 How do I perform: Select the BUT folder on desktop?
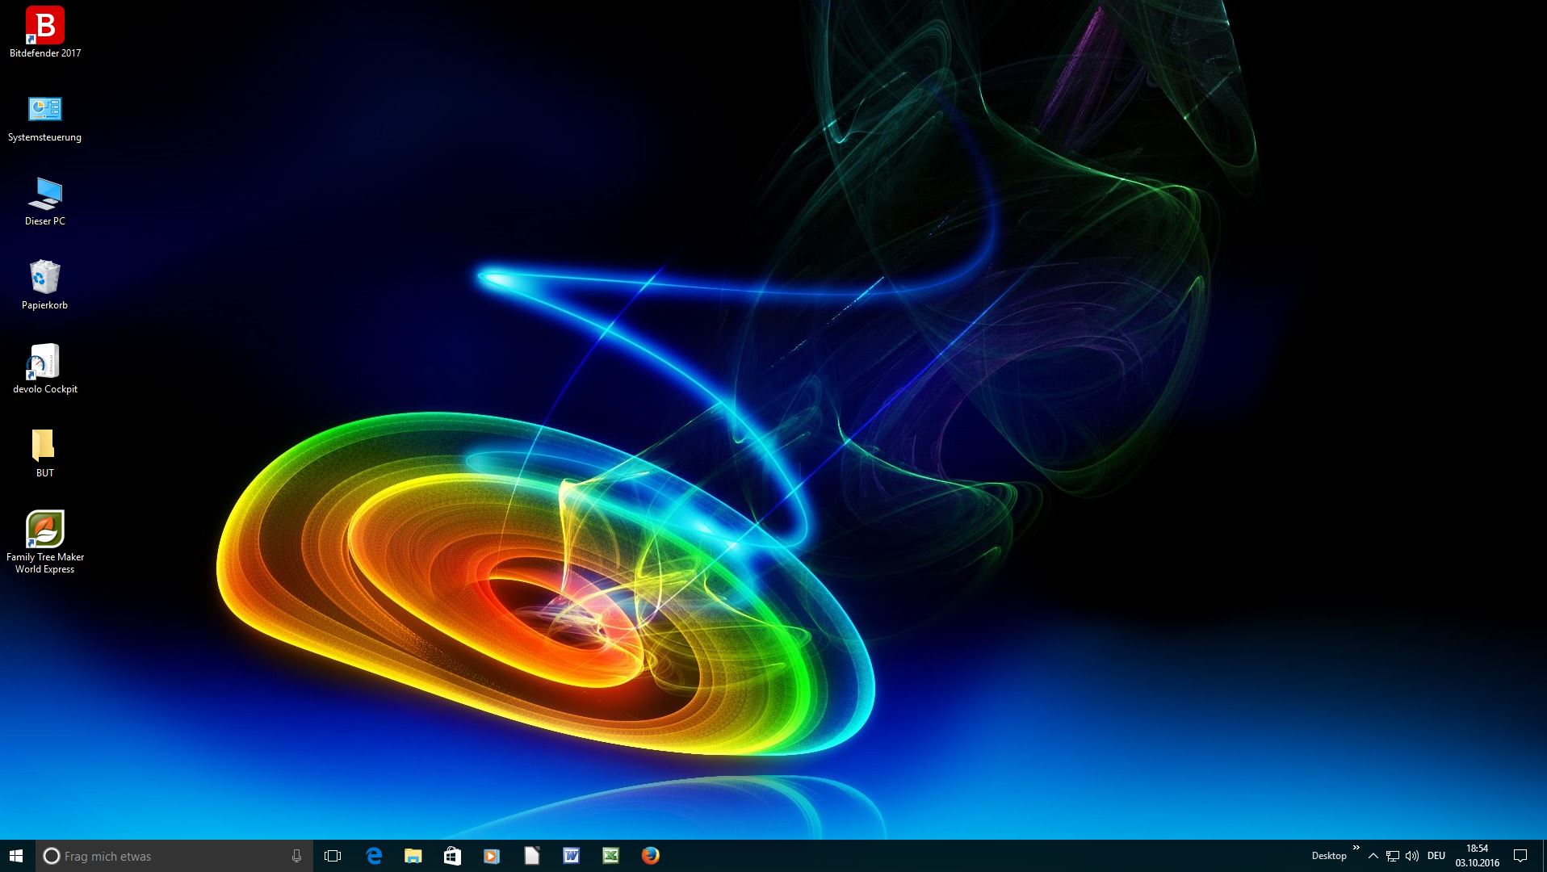click(x=44, y=446)
